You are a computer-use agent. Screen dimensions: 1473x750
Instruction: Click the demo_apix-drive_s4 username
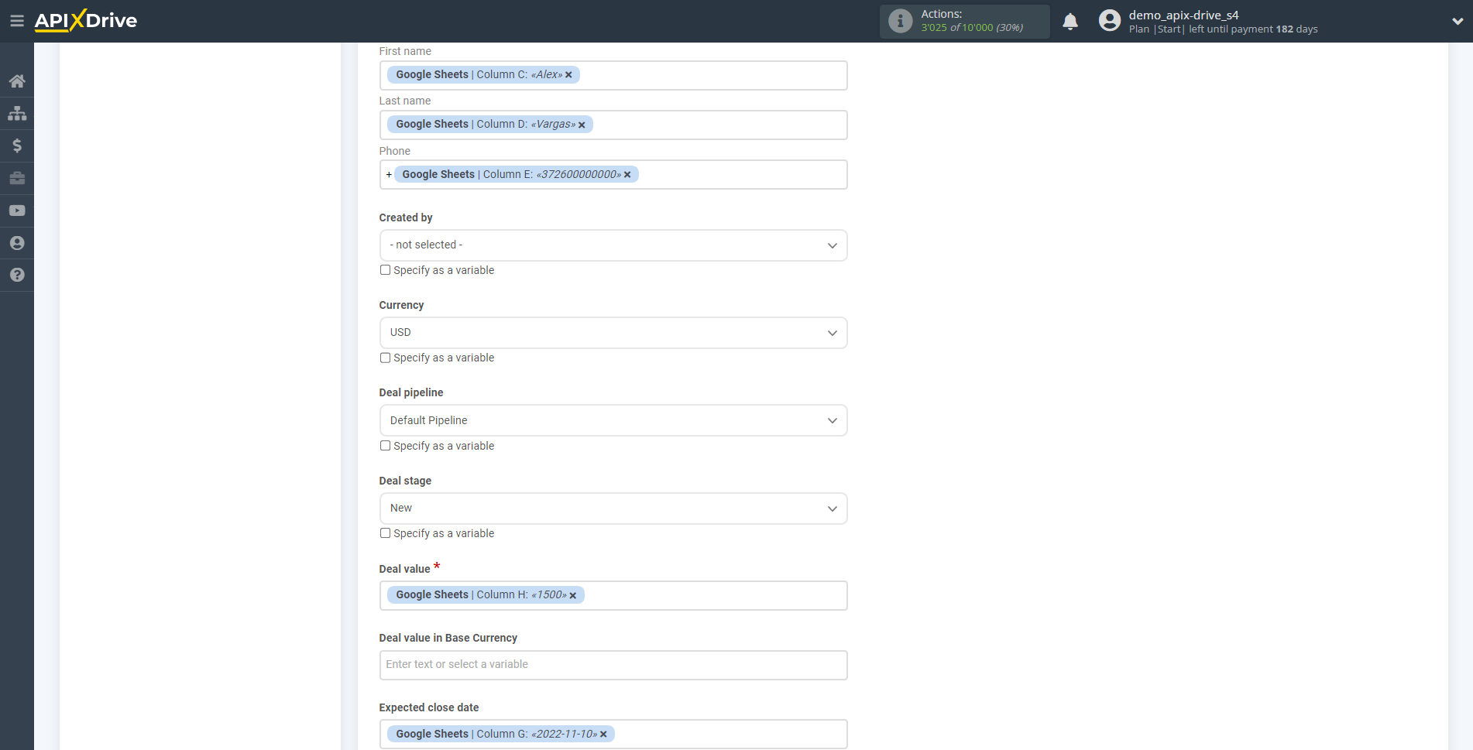1183,15
